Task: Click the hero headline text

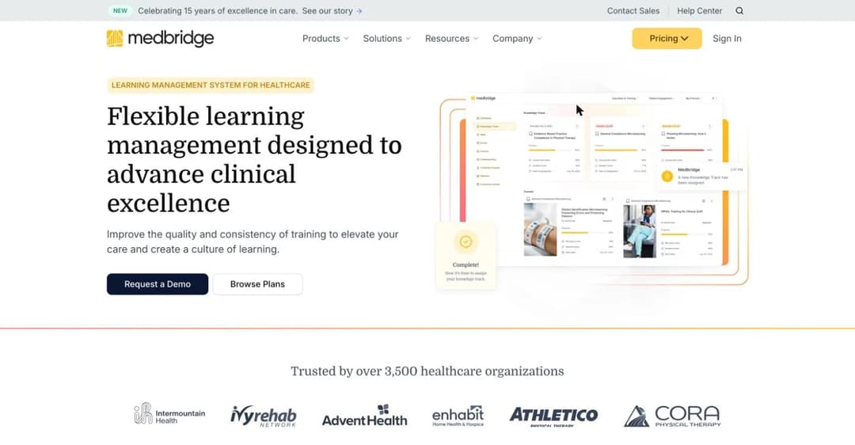Action: click(x=254, y=160)
